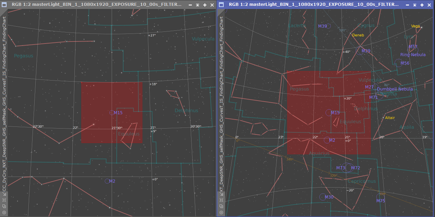Viewport: 435px width, 217px height.
Task: Click the −20° declination label
Action: coord(350,190)
